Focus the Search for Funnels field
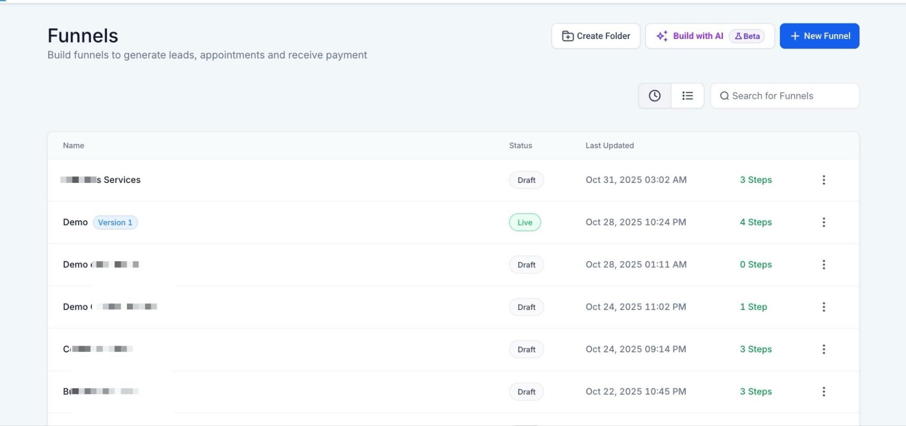906x426 pixels. [x=789, y=96]
